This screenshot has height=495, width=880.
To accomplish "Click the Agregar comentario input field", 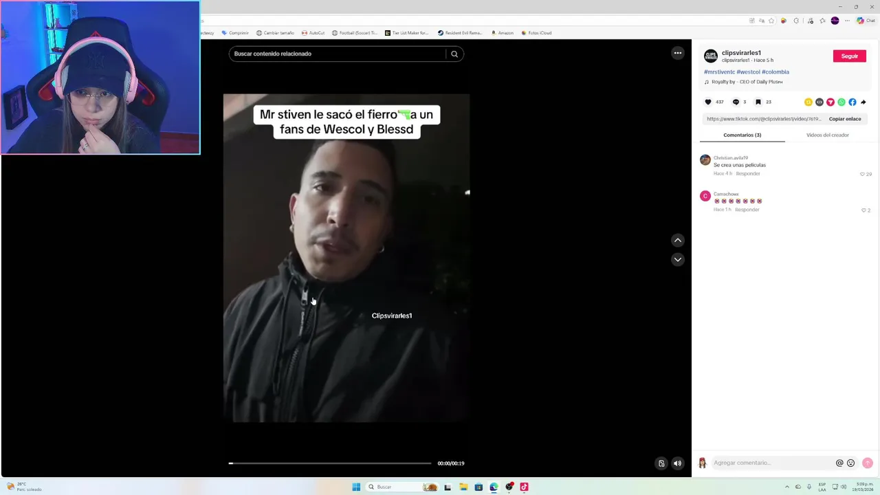I will 773,463.
